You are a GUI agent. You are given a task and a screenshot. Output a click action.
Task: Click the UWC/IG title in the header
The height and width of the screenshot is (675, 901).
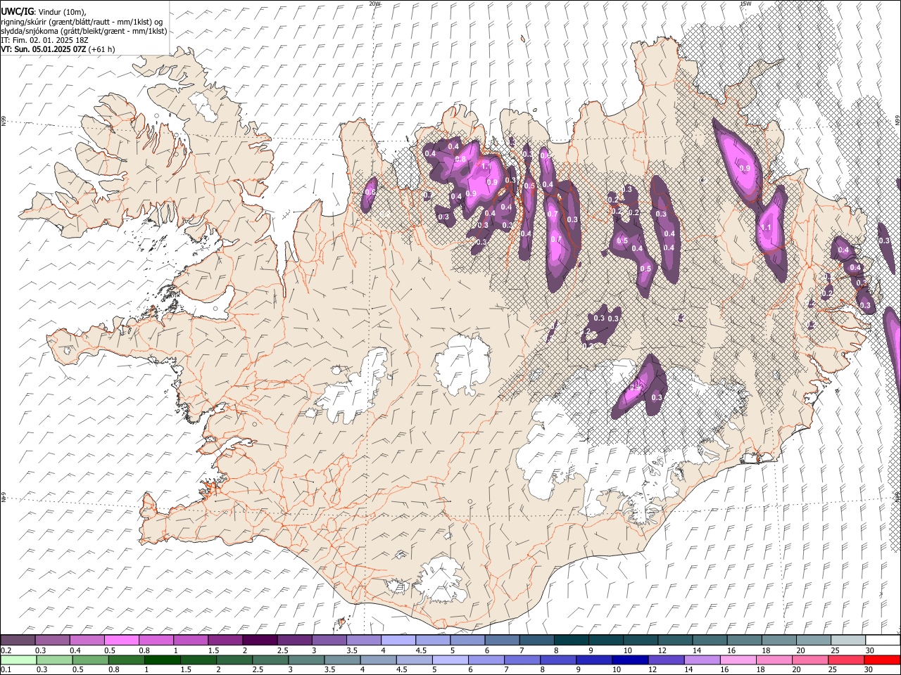16,12
